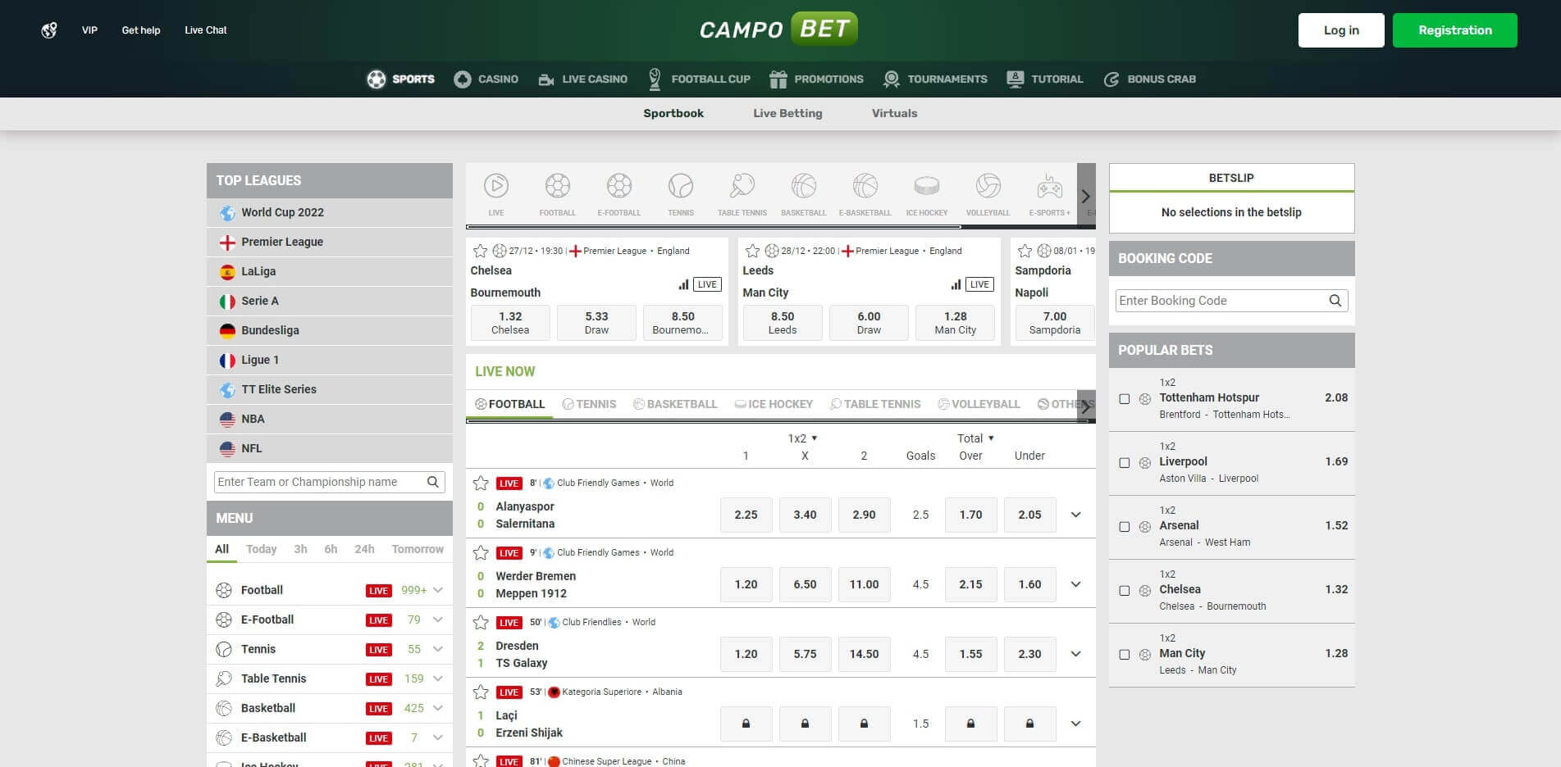Switch to Live Betting tab
1561x767 pixels.
[x=787, y=113]
